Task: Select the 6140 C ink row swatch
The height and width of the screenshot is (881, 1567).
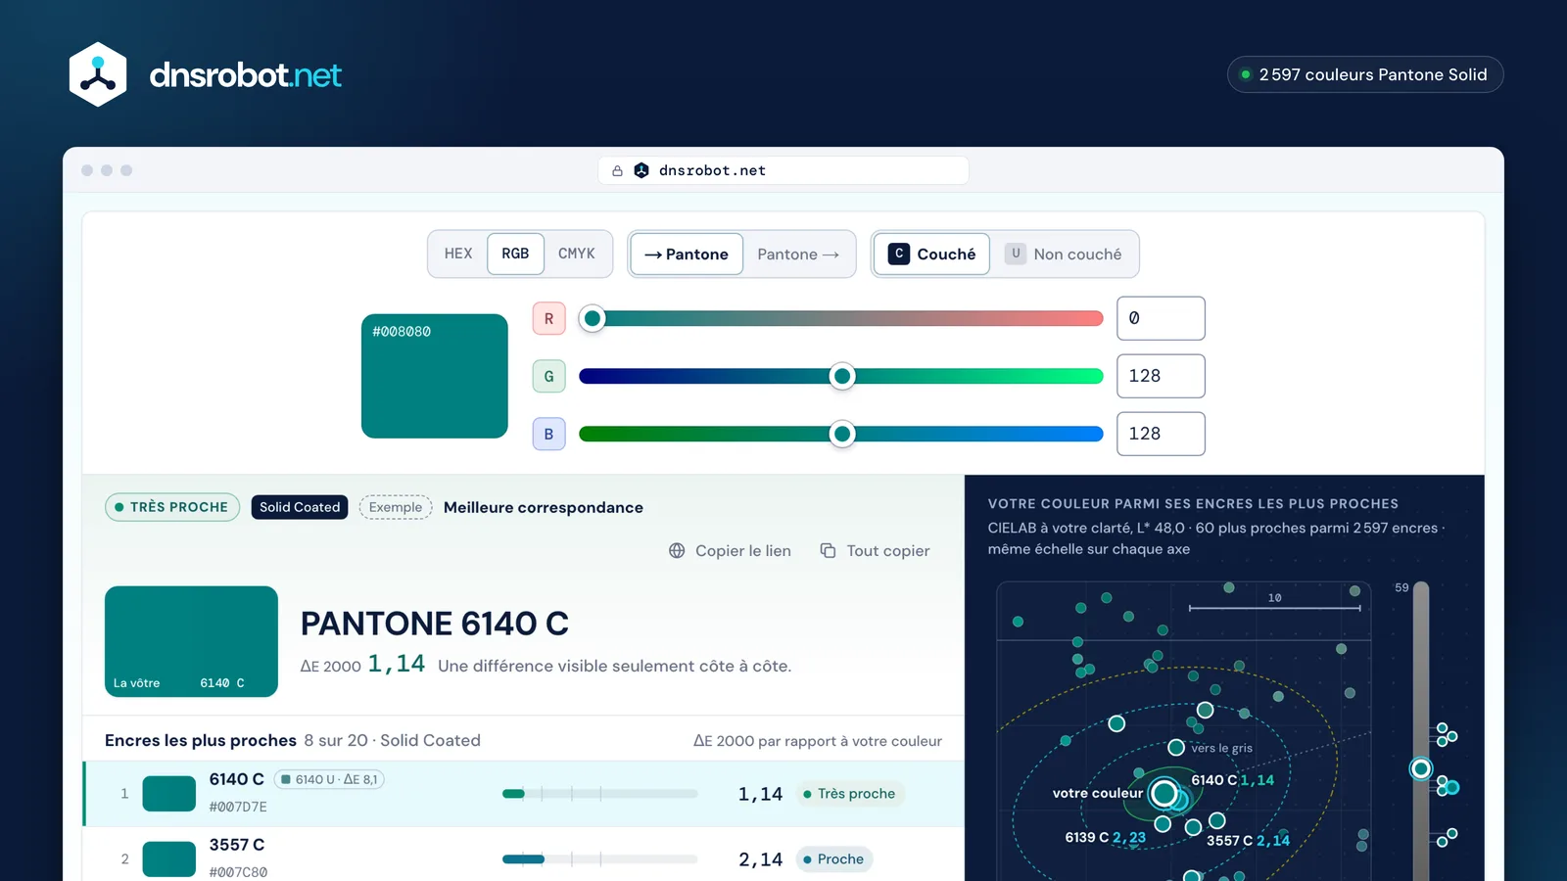Action: 169,794
